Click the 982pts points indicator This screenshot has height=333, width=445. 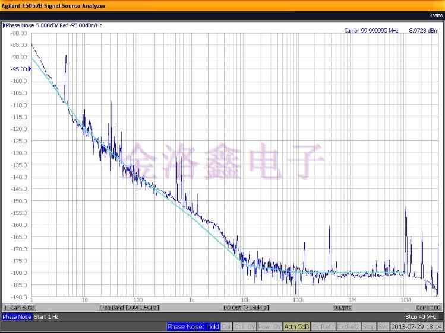(343, 308)
